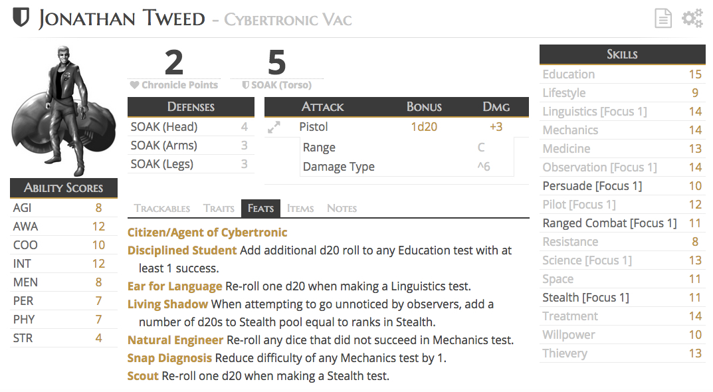
Task: Click the Pistol 1d20 bonus roll
Action: click(424, 127)
